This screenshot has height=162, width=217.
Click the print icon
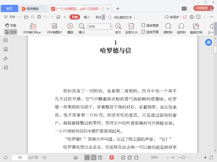tap(39, 17)
